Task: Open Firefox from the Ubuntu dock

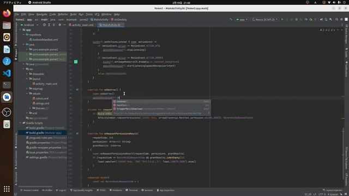Action: pos(7,13)
